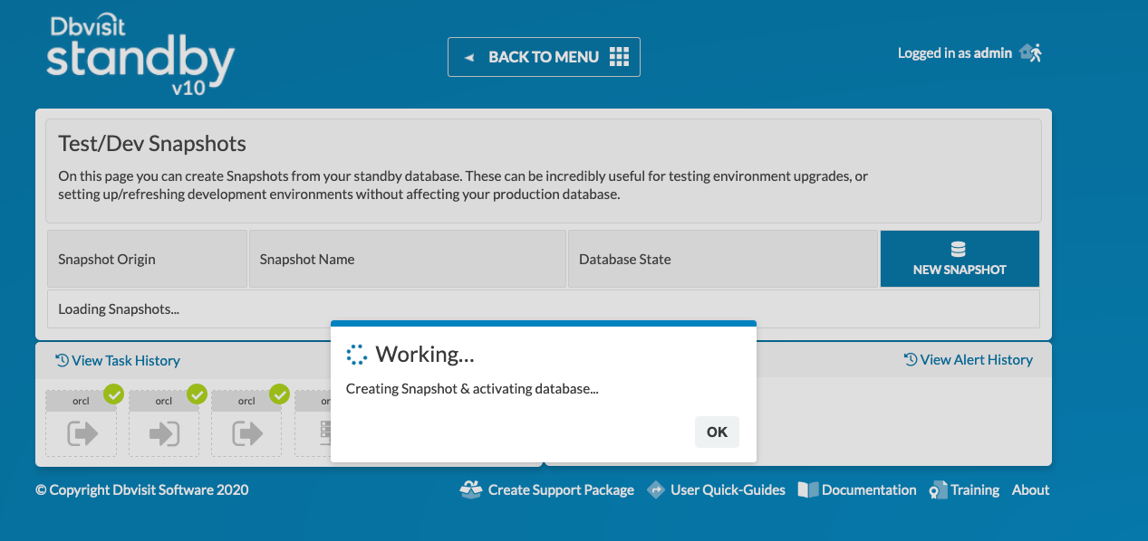The width and height of the screenshot is (1148, 541).
Task: Click the Training icon in footer
Action: (937, 490)
